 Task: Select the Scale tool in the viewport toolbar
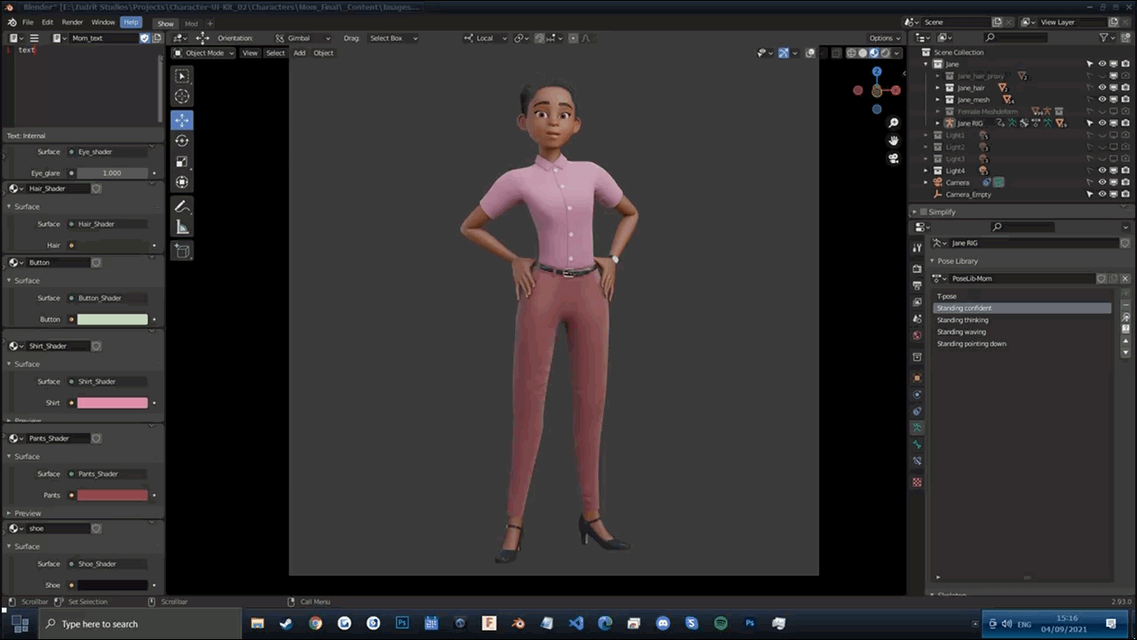[182, 162]
